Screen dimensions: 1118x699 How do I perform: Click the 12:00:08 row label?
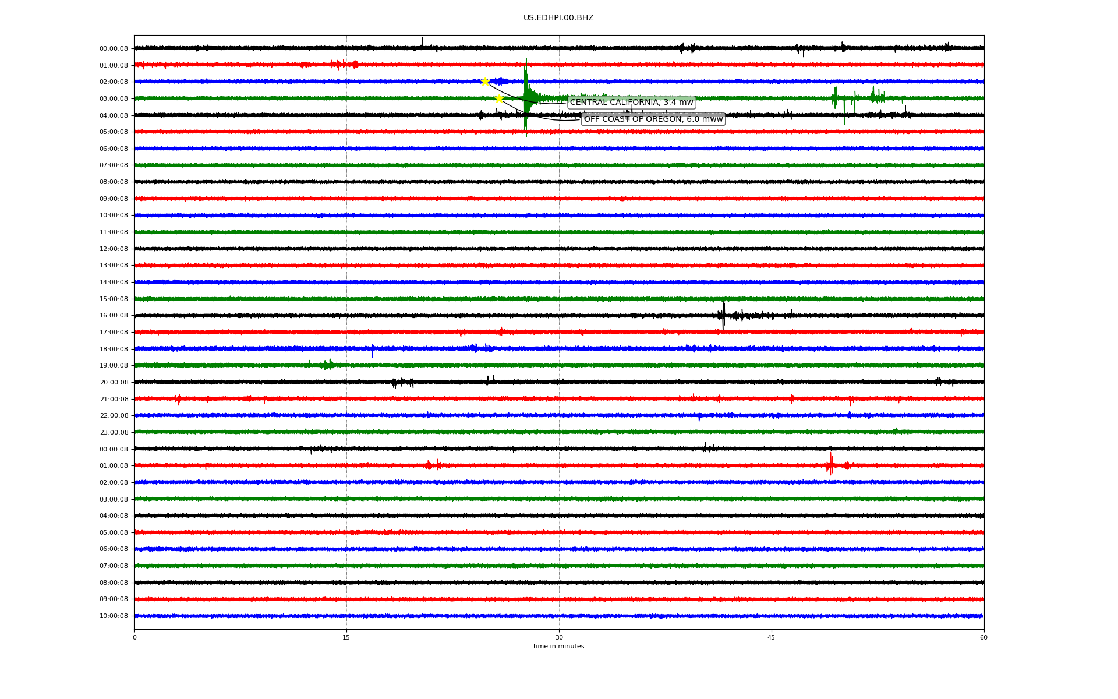click(114, 249)
